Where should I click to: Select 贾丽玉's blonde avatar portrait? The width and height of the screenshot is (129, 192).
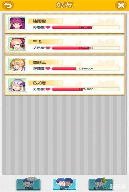click(x=17, y=65)
